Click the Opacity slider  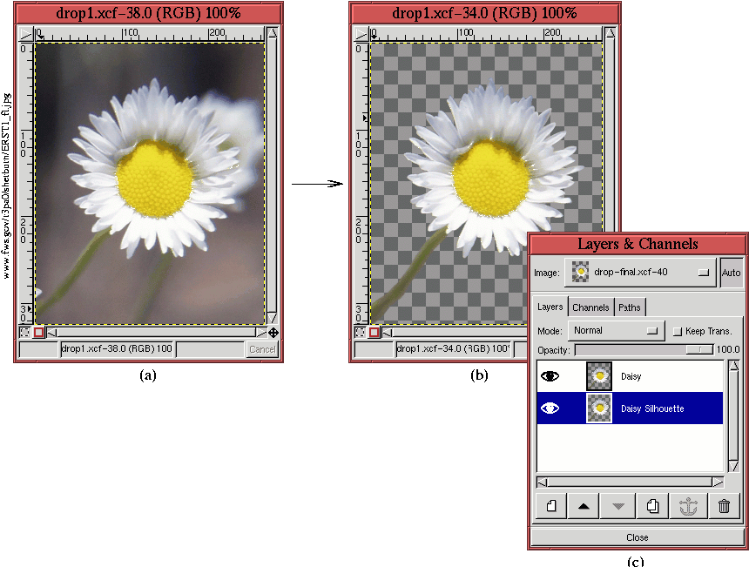(x=644, y=349)
